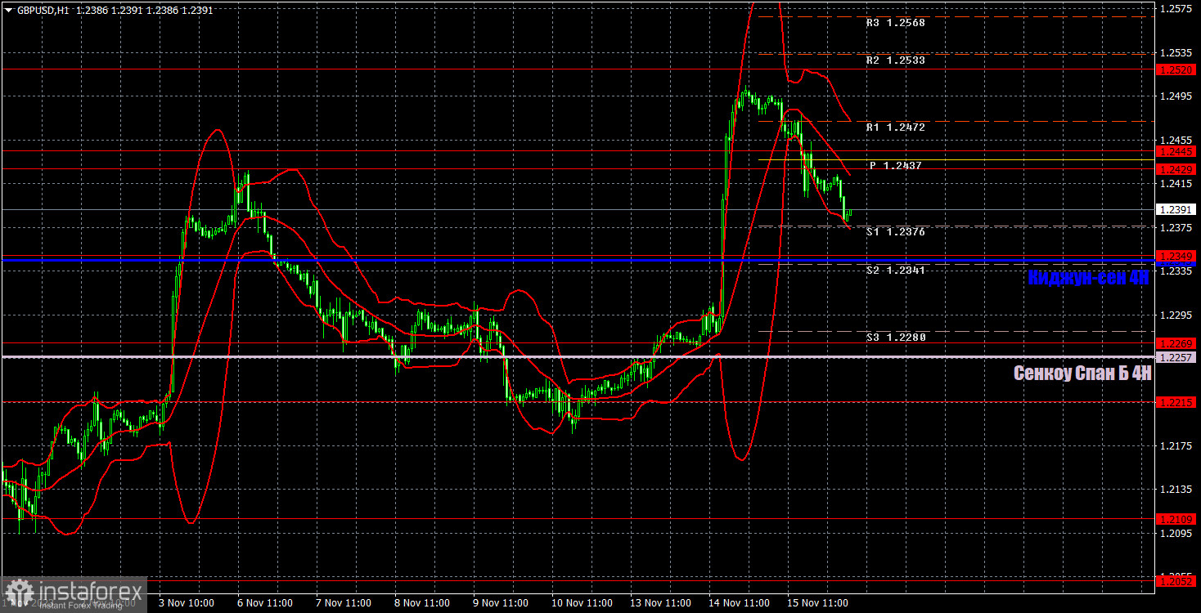Viewport: 1201px width, 613px height.
Task: Click the 1.2135 price scale value
Action: coord(1176,489)
